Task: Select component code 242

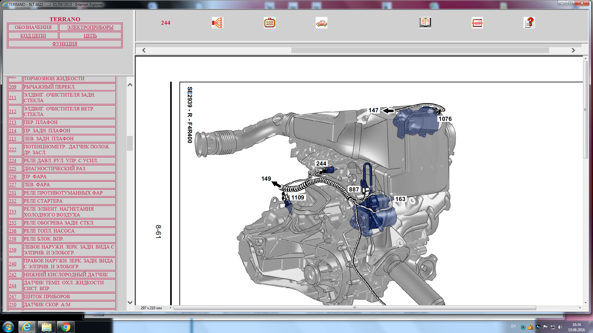Action: tap(13, 275)
